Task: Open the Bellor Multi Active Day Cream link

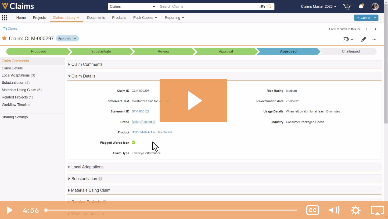Action: [152, 132]
